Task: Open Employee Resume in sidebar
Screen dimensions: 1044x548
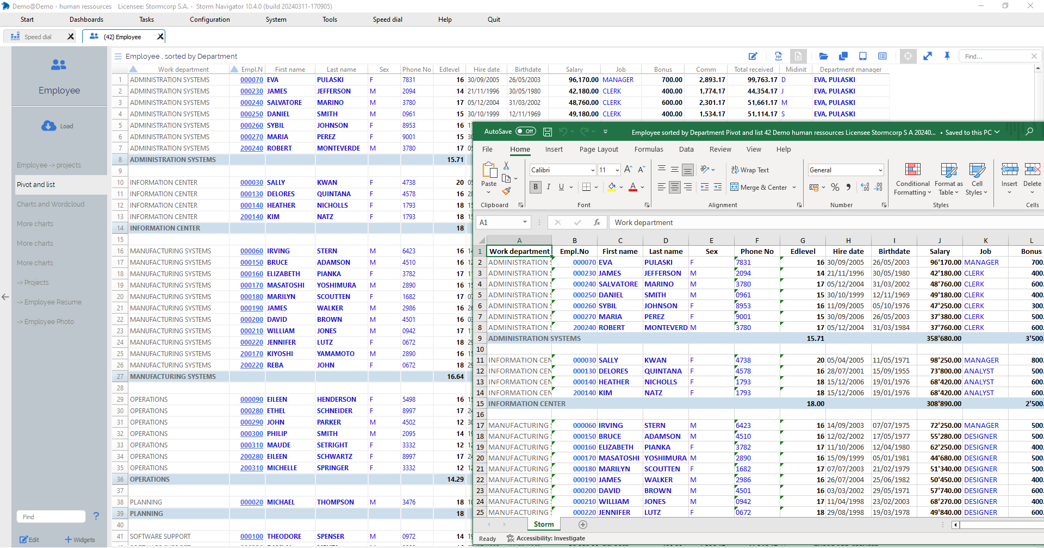Action: (49, 302)
